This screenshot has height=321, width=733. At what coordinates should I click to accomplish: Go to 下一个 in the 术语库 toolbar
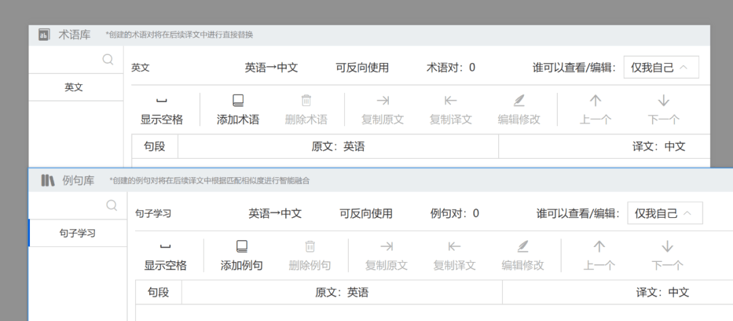[x=663, y=110]
